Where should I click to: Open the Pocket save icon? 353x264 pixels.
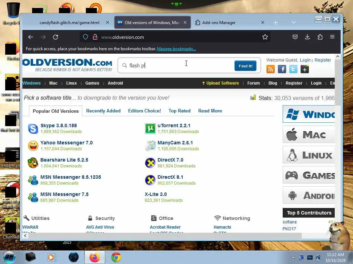coord(295,37)
